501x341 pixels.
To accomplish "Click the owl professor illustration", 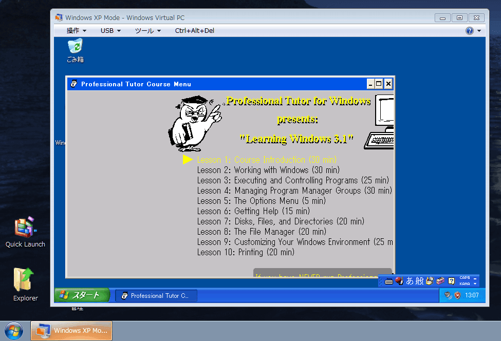I will click(195, 123).
